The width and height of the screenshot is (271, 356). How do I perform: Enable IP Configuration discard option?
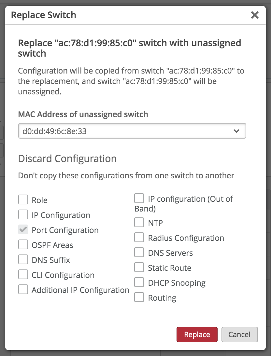23,214
